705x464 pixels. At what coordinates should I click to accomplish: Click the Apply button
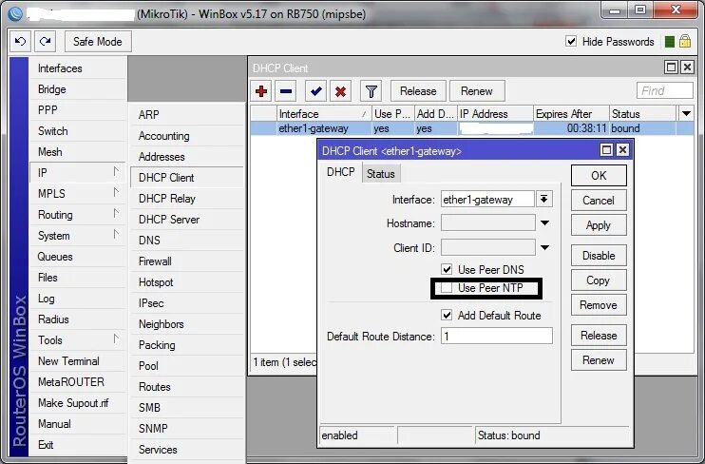click(599, 225)
